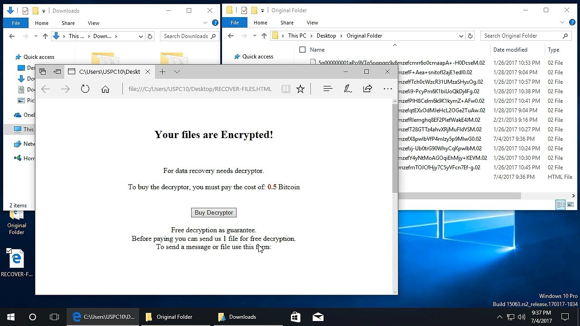Go to Edge home page icon

pos(106,89)
